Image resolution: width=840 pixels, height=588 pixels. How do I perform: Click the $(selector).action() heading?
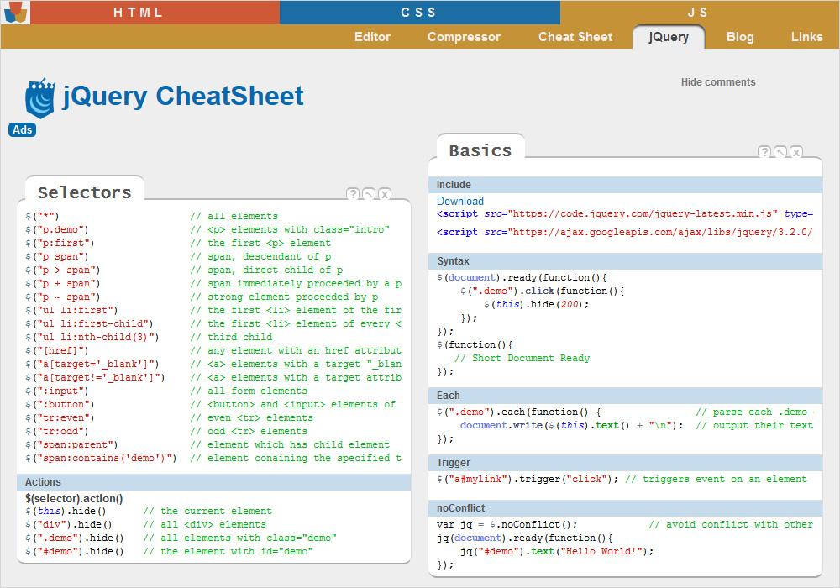click(x=74, y=498)
